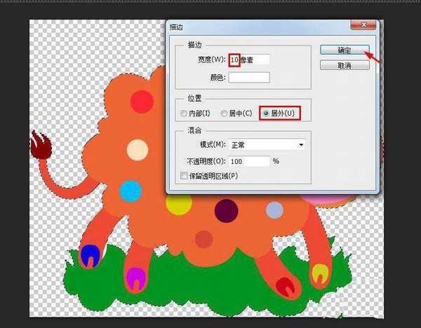
Task: Click the 不透明度 opacity input field
Action: click(249, 161)
